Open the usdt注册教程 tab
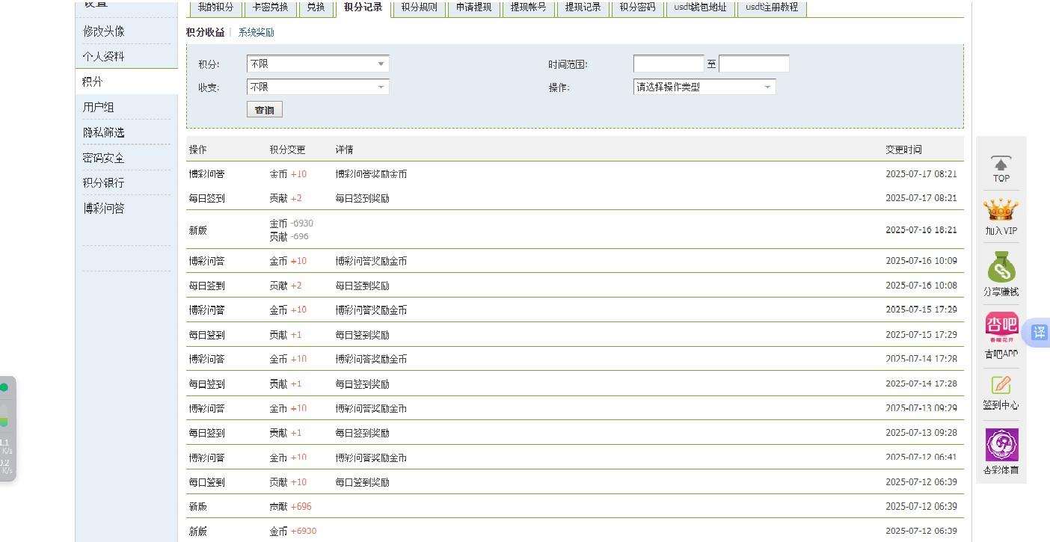 pos(772,7)
